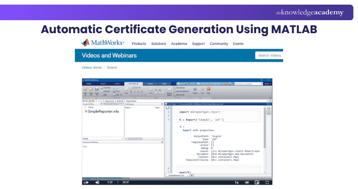Open the Workspace panel options menu
This screenshot has height=189, width=358.
(162, 104)
